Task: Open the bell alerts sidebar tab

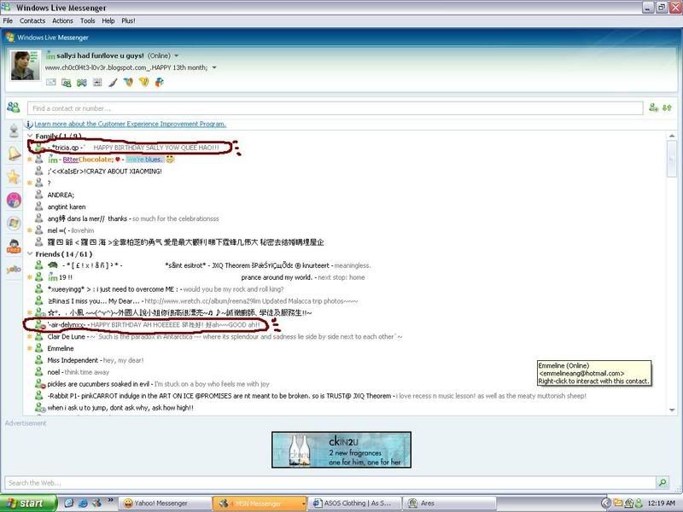Action: point(15,154)
